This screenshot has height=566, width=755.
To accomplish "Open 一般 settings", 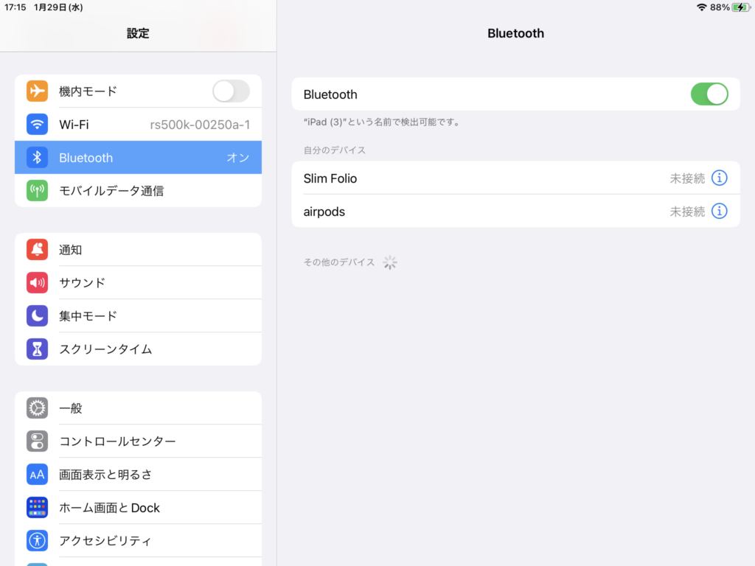I will (x=138, y=408).
